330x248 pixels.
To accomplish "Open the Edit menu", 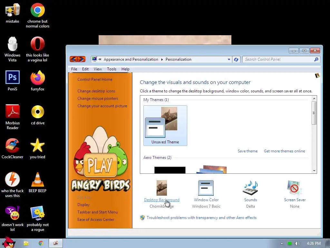I will [x=85, y=69].
